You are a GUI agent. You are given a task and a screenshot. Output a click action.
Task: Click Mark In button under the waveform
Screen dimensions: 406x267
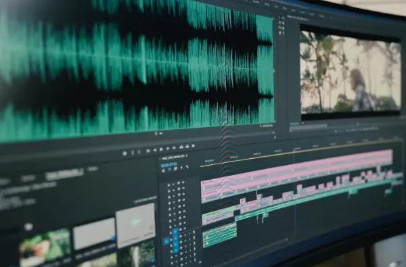pyautogui.click(x=133, y=152)
